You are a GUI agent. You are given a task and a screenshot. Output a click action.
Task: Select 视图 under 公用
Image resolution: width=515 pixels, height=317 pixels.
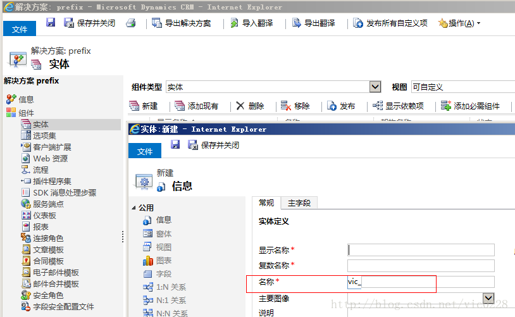[x=158, y=247]
